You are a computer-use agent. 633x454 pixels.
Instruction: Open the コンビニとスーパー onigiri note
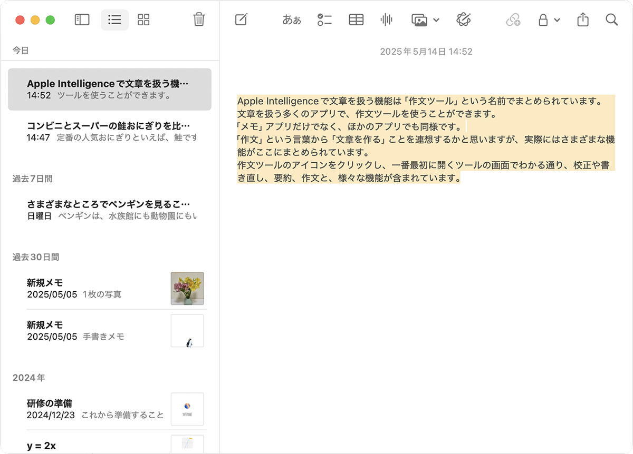point(110,131)
